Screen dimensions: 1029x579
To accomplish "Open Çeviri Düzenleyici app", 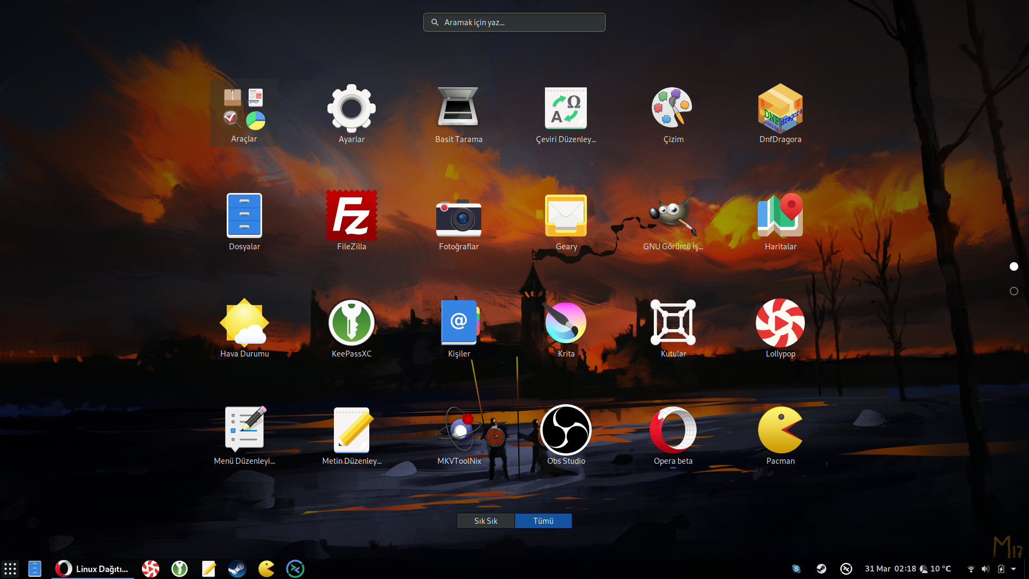I will (x=566, y=113).
